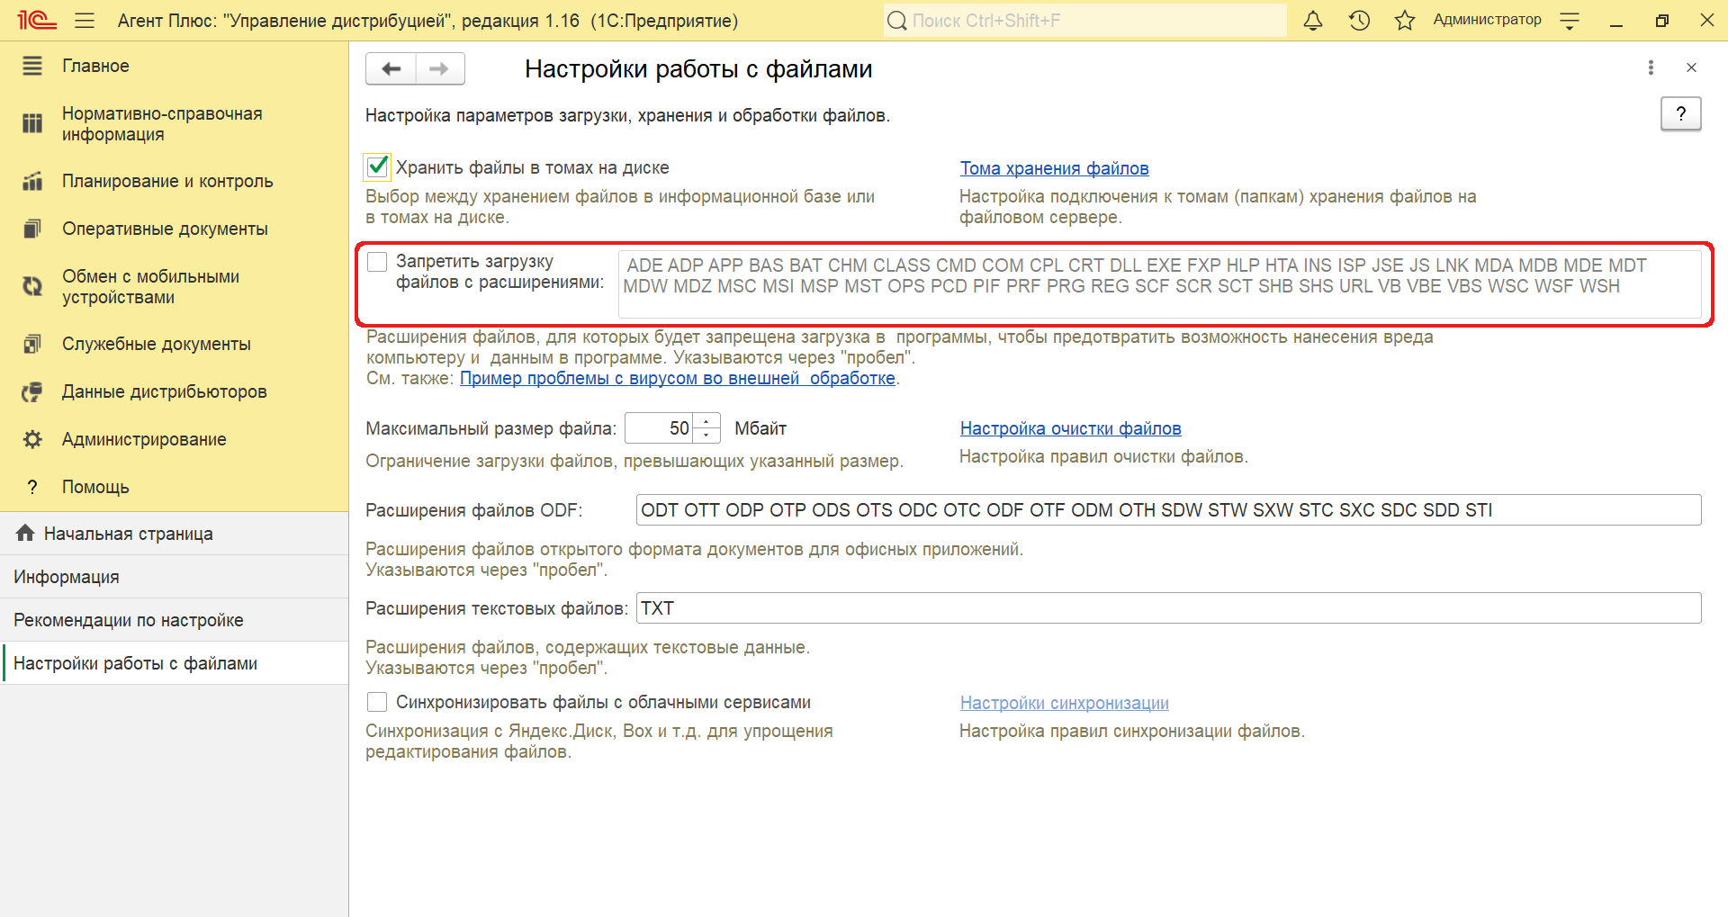
Task: Select the Настройки работы с файлами tab
Action: [x=174, y=663]
